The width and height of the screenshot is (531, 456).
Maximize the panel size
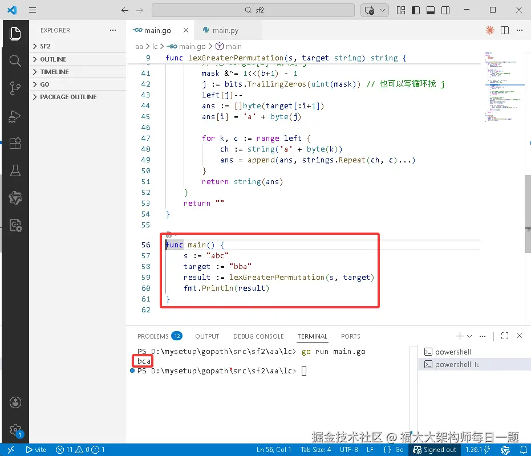(505, 336)
